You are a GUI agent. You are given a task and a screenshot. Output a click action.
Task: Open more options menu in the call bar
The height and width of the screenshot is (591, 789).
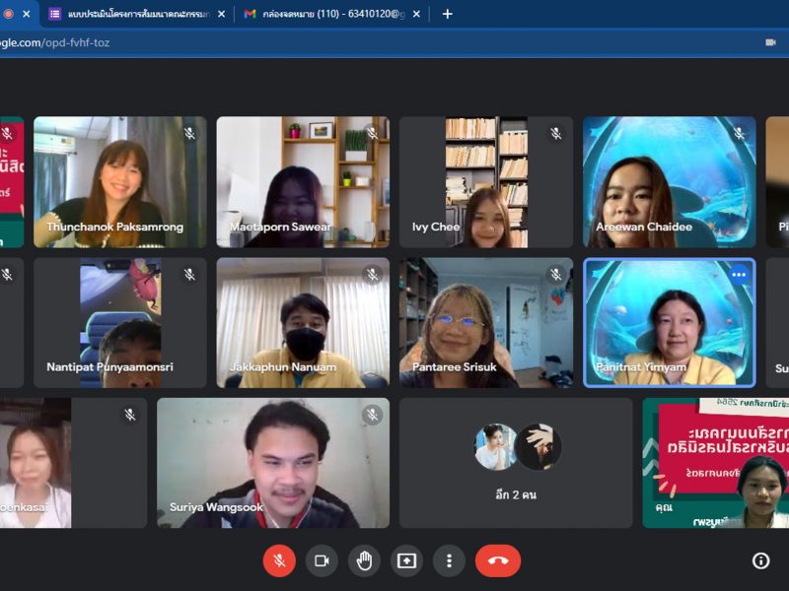[x=449, y=560]
